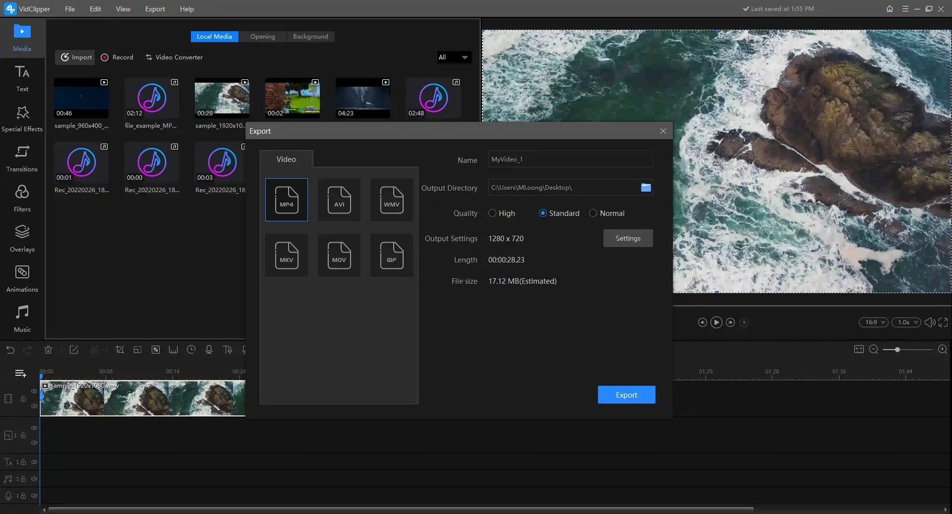Click the Undo icon above the timeline

point(10,350)
